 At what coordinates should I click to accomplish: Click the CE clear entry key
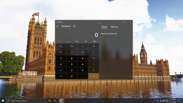point(72,46)
